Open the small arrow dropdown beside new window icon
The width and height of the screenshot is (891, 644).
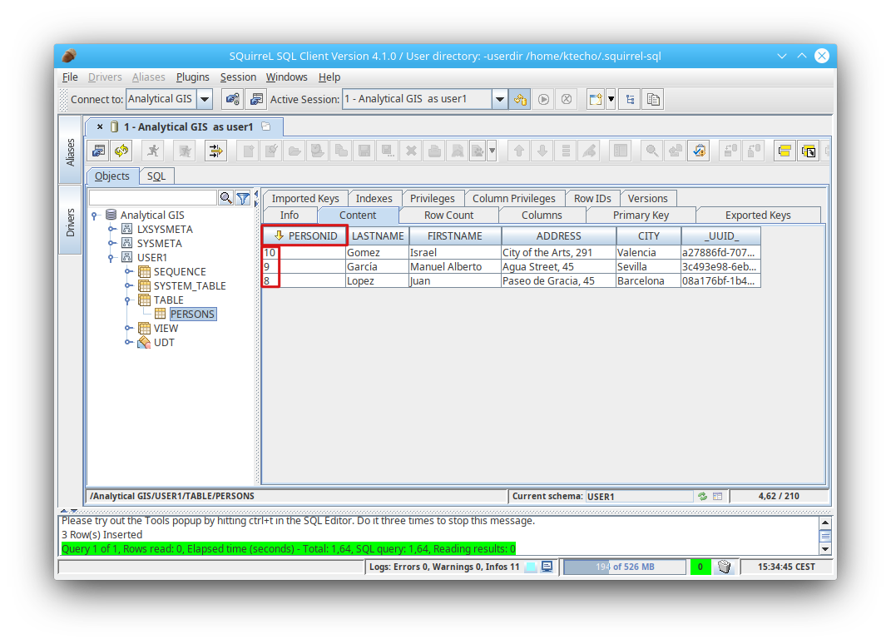611,100
